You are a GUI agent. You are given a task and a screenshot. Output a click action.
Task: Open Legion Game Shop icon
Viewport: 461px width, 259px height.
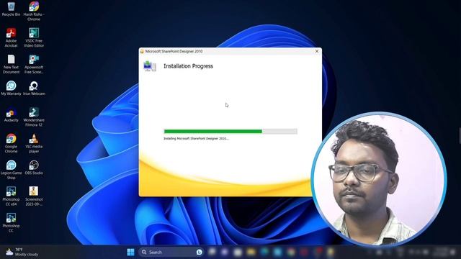click(x=12, y=170)
